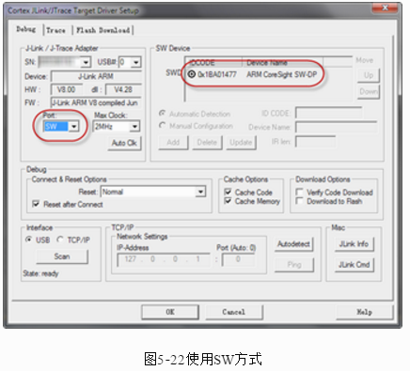Open the SN serial number dropdown

click(86, 62)
